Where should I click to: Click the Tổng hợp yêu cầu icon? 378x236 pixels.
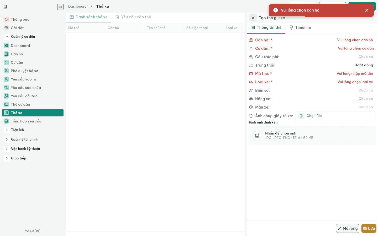(x=6, y=121)
